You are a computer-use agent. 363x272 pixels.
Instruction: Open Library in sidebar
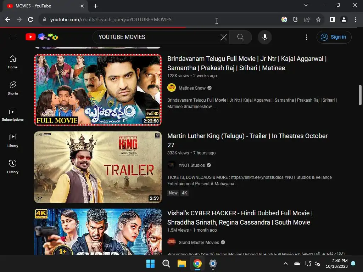pyautogui.click(x=13, y=140)
